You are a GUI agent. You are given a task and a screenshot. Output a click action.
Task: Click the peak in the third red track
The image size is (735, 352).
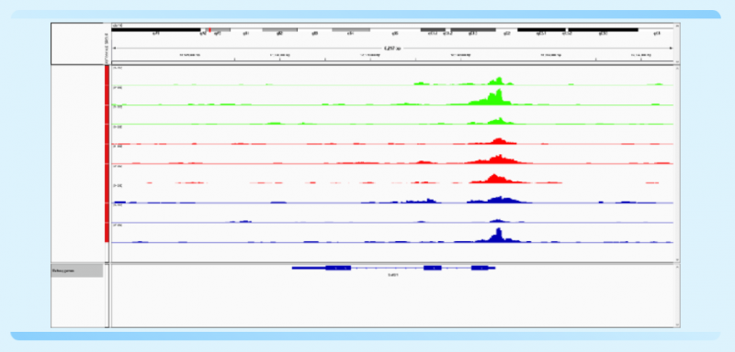point(494,178)
